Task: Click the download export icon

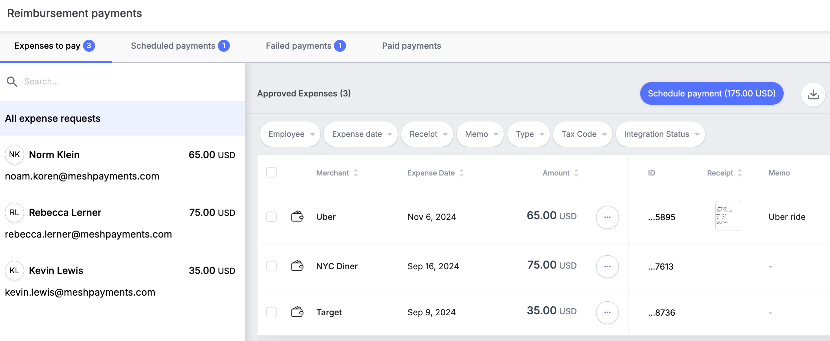Action: [813, 94]
